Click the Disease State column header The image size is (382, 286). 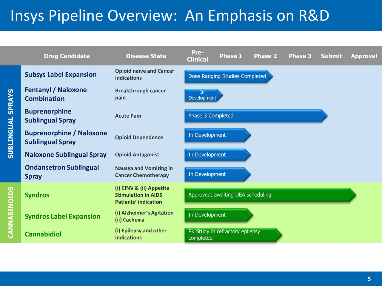click(x=146, y=56)
